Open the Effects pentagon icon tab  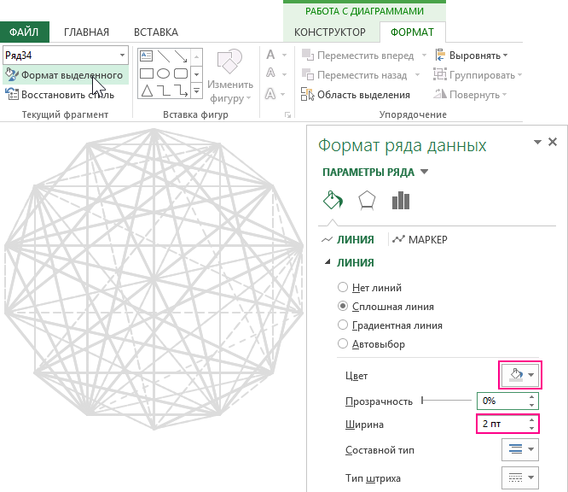pyautogui.click(x=366, y=200)
